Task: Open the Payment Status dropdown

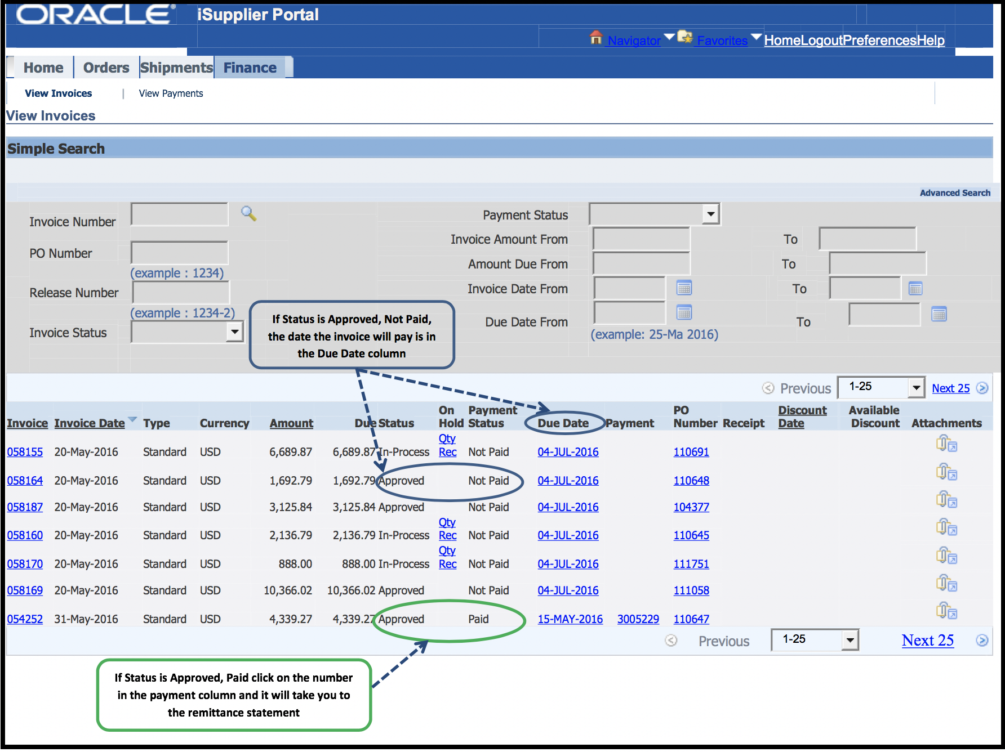Action: click(x=654, y=214)
